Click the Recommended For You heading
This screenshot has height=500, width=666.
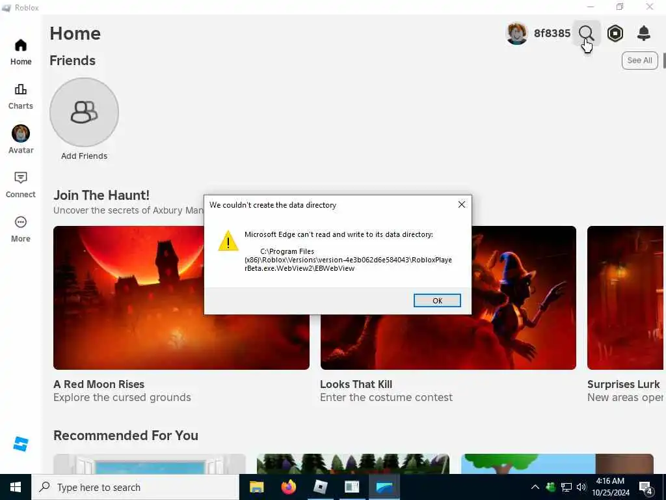(x=126, y=436)
